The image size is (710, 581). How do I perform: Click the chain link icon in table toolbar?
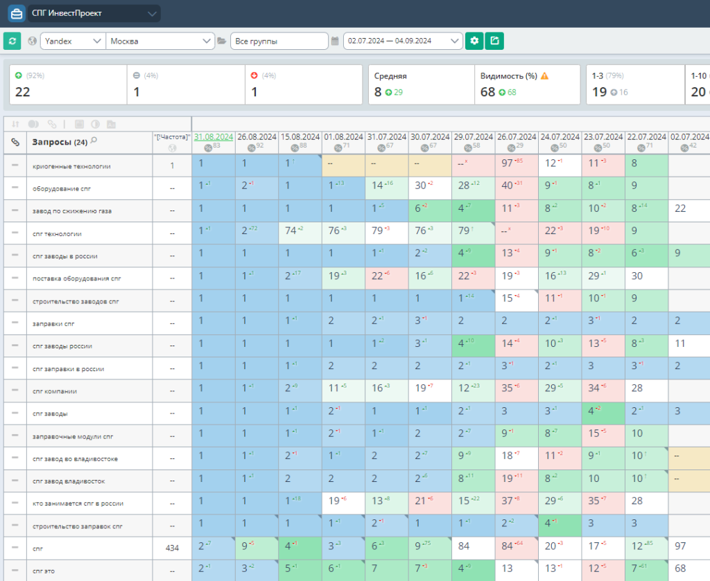tap(52, 124)
